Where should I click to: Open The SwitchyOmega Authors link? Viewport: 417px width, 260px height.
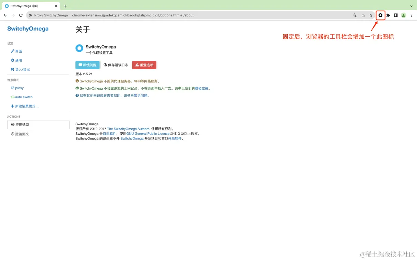pos(128,129)
